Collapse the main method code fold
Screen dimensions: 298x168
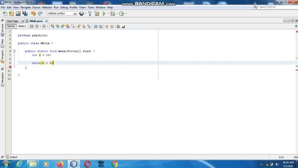point(14,51)
